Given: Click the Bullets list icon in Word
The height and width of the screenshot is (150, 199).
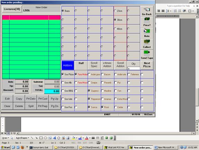Looking at the screenshot, I should (x=180, y=11).
